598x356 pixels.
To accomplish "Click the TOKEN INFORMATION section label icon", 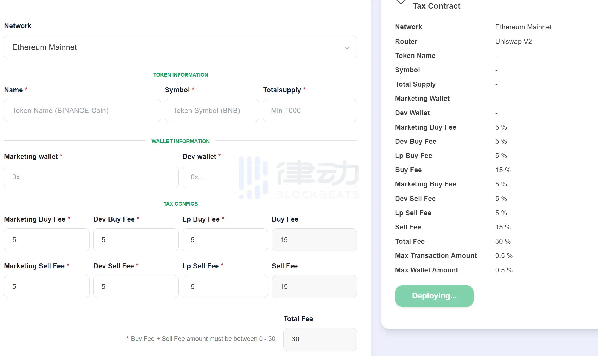I will point(180,74).
